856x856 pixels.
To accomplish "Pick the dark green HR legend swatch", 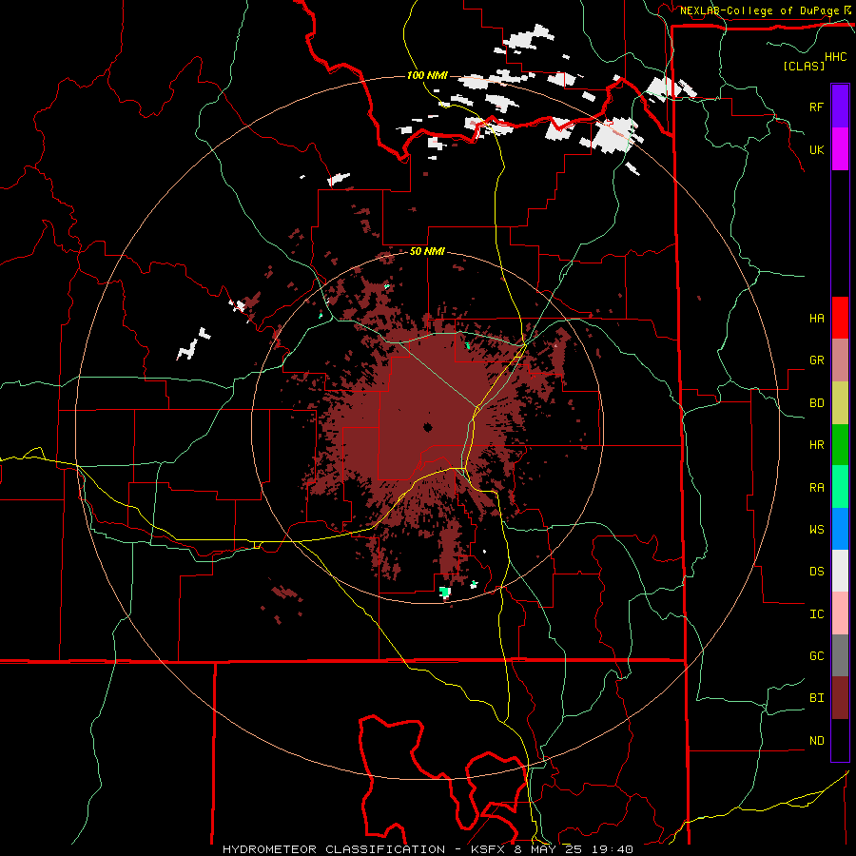I will 840,445.
